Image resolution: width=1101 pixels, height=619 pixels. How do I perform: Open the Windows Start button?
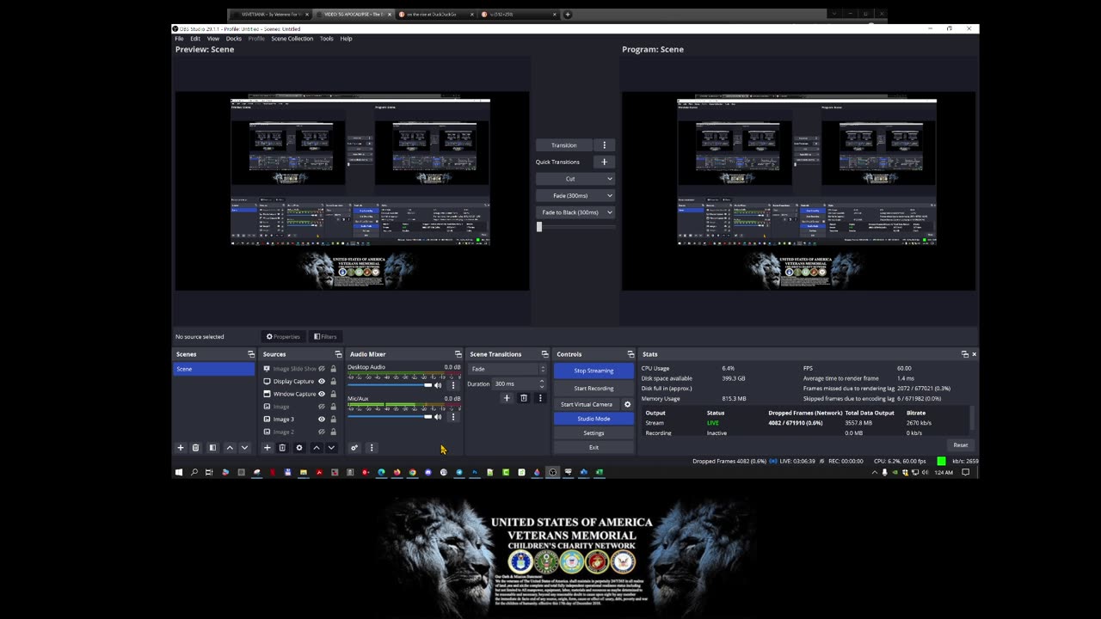click(179, 472)
